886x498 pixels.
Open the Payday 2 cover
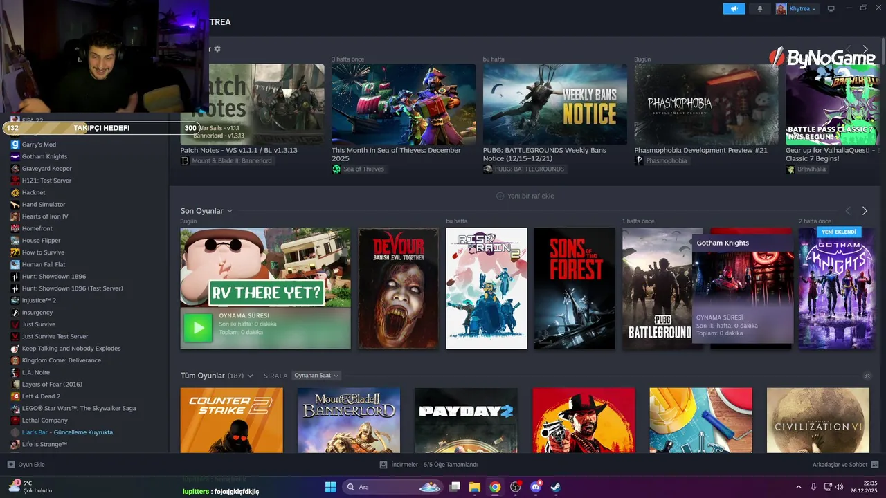click(466, 421)
